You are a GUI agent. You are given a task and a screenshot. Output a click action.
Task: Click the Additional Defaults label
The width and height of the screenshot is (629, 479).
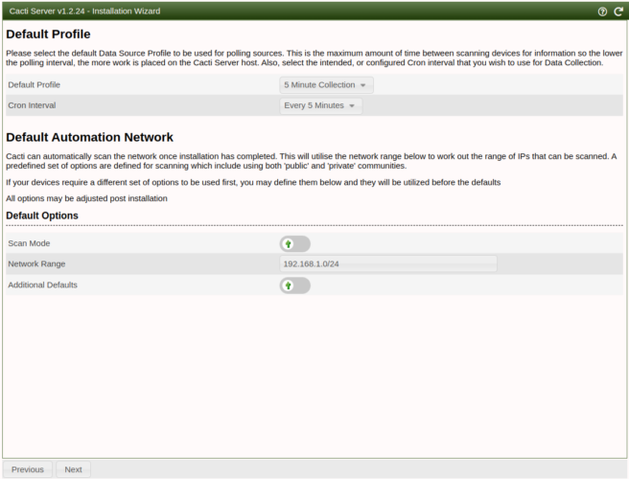[42, 285]
